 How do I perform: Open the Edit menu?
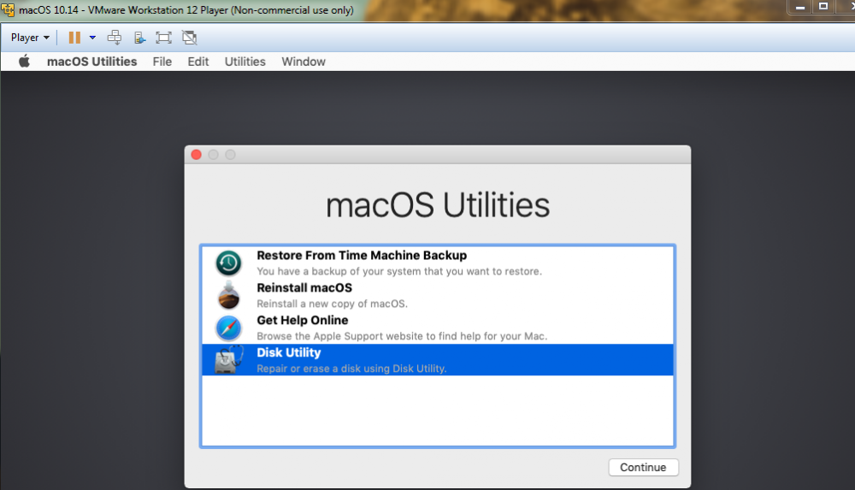[198, 62]
